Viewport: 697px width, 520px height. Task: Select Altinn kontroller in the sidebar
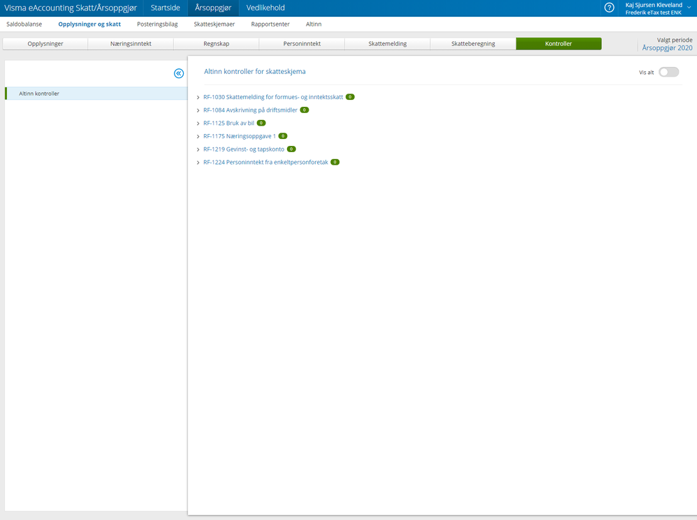tap(96, 94)
